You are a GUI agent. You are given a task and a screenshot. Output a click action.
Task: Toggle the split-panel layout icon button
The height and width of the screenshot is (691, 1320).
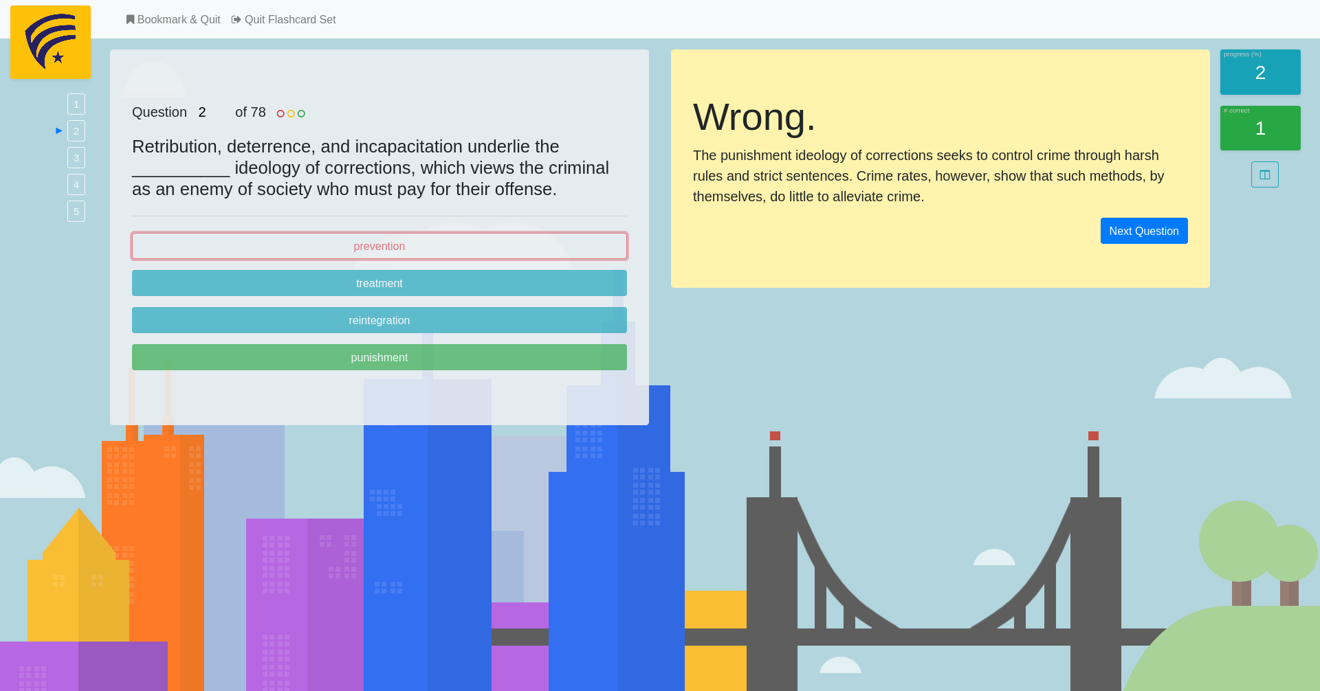1264,174
